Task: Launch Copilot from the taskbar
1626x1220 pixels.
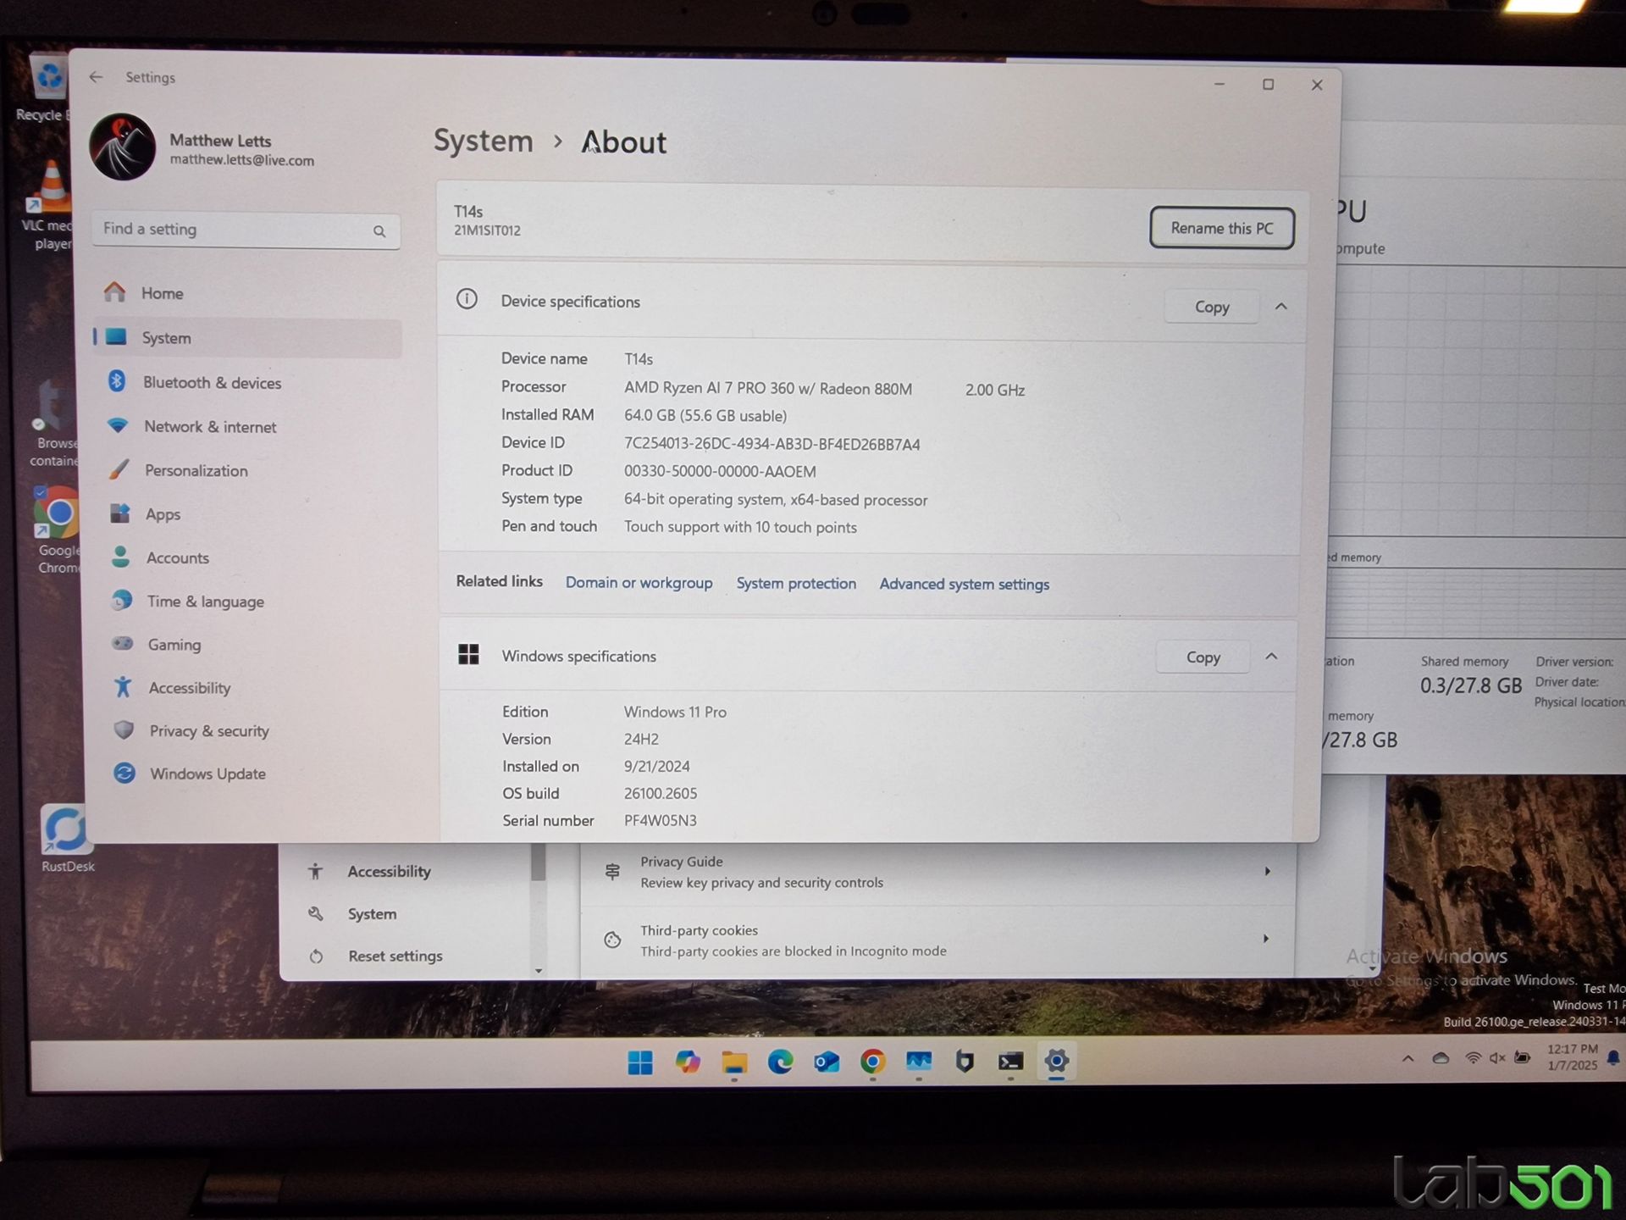Action: pos(688,1062)
